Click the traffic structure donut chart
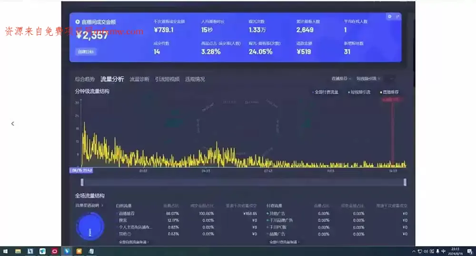476x256 pixels. click(x=90, y=226)
